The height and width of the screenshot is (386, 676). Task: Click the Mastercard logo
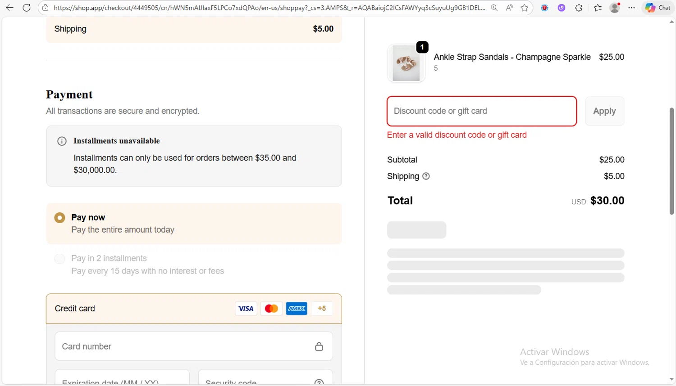coord(271,309)
